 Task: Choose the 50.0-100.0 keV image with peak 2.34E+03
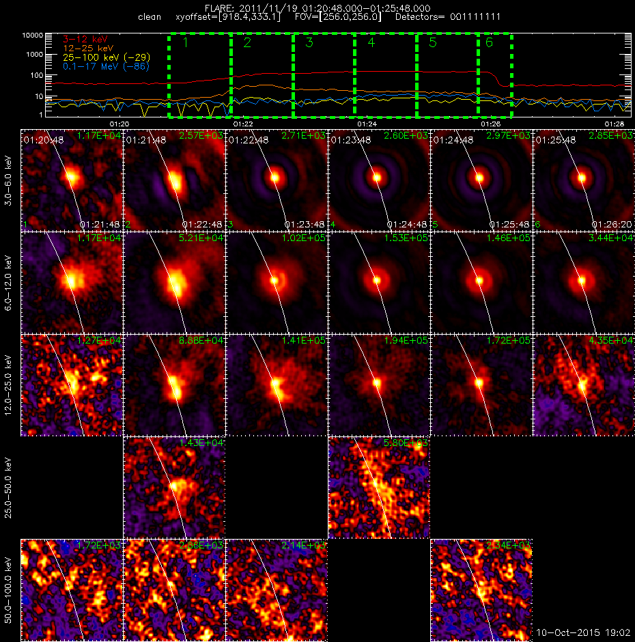[x=481, y=590]
